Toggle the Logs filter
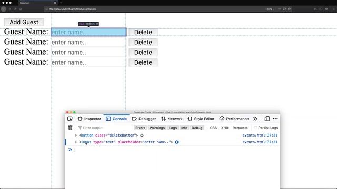Screen dimensions: 337x189 (x=173, y=128)
